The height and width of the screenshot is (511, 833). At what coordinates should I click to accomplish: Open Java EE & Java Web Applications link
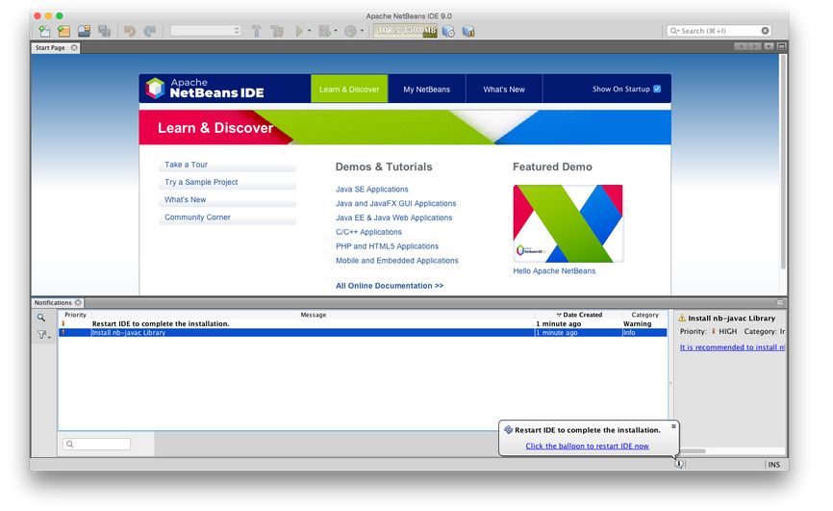point(393,218)
